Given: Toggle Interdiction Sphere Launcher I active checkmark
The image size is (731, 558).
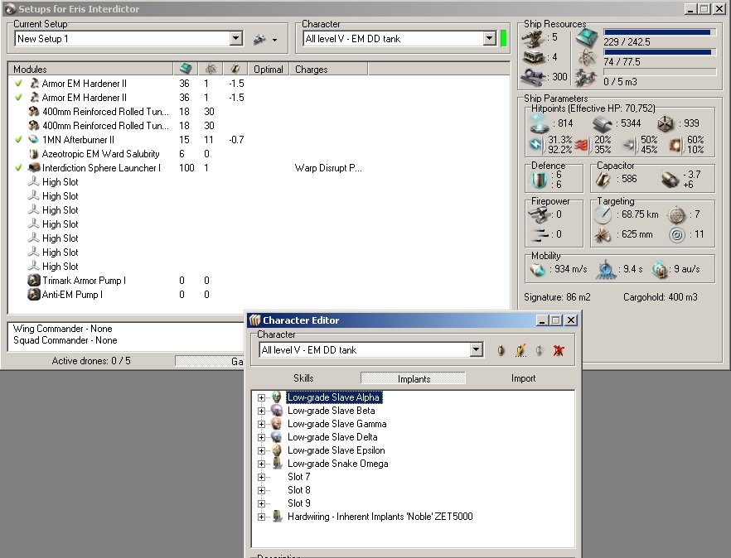Looking at the screenshot, I should (18, 168).
